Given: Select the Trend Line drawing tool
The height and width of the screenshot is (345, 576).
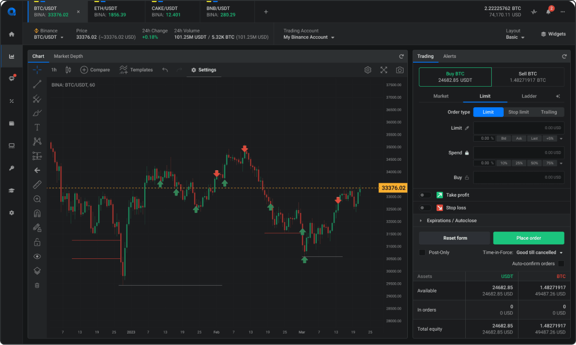Looking at the screenshot, I should pos(37,85).
